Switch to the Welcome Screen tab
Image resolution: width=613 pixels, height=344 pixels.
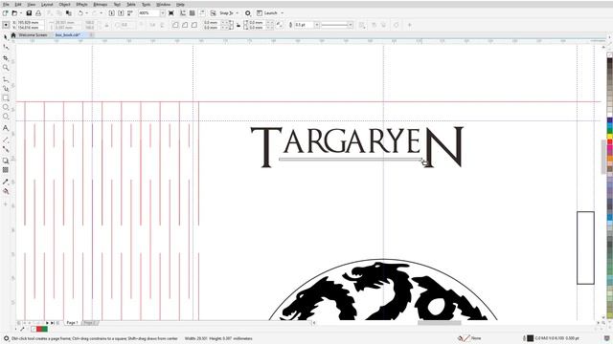[x=33, y=35]
